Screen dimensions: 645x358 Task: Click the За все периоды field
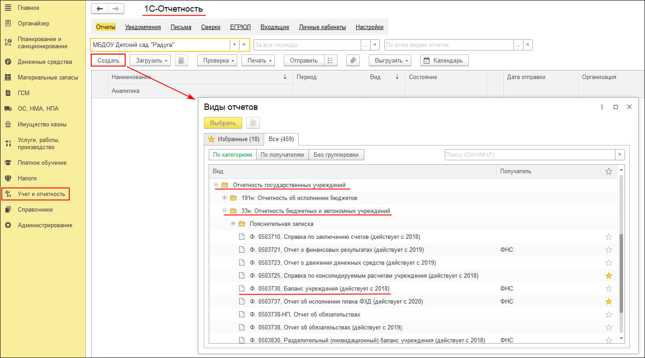(x=307, y=45)
